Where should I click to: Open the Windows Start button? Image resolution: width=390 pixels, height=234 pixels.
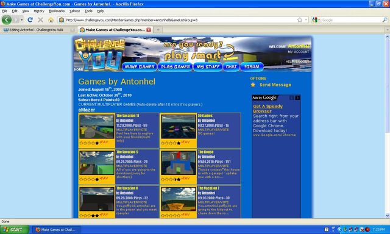tap(15, 230)
